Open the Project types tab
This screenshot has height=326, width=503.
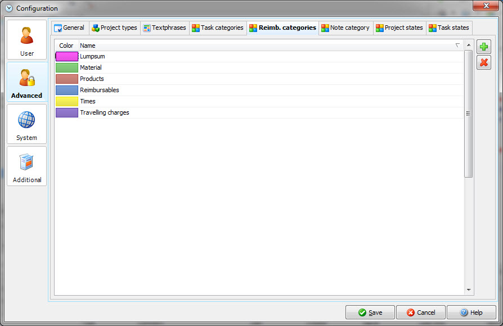tap(114, 28)
